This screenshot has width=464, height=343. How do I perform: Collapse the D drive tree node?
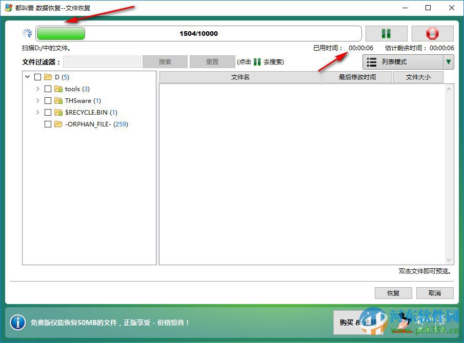(27, 77)
